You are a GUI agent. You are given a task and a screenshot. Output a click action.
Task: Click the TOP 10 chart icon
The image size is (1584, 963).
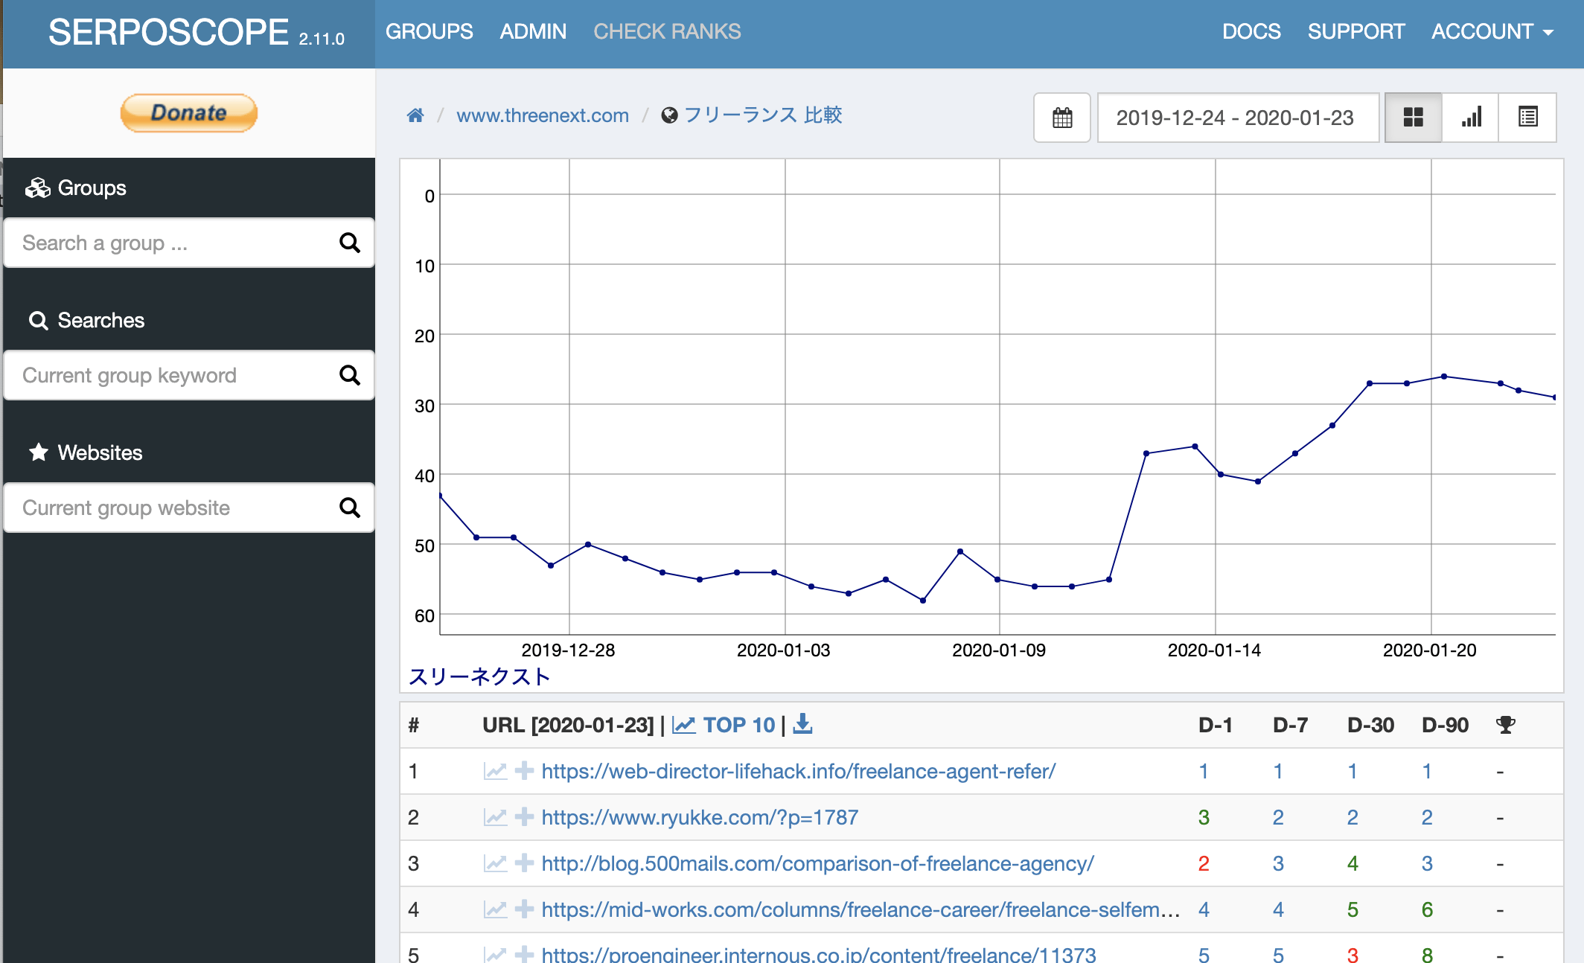pyautogui.click(x=684, y=724)
